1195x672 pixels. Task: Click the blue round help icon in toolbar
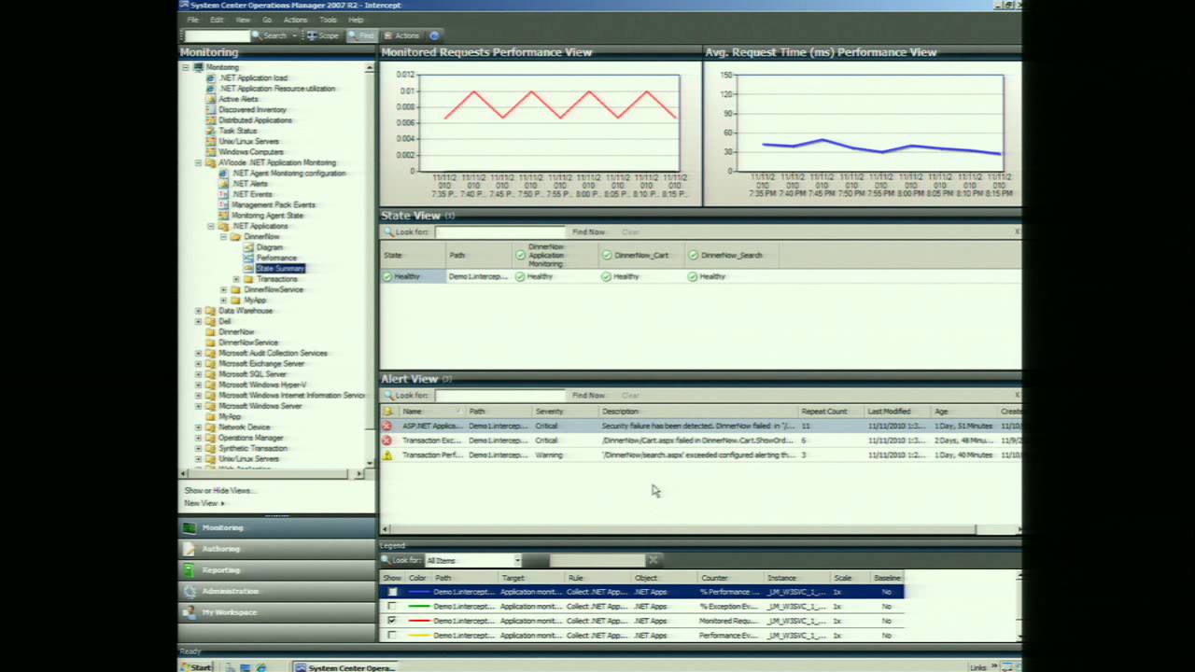(434, 35)
